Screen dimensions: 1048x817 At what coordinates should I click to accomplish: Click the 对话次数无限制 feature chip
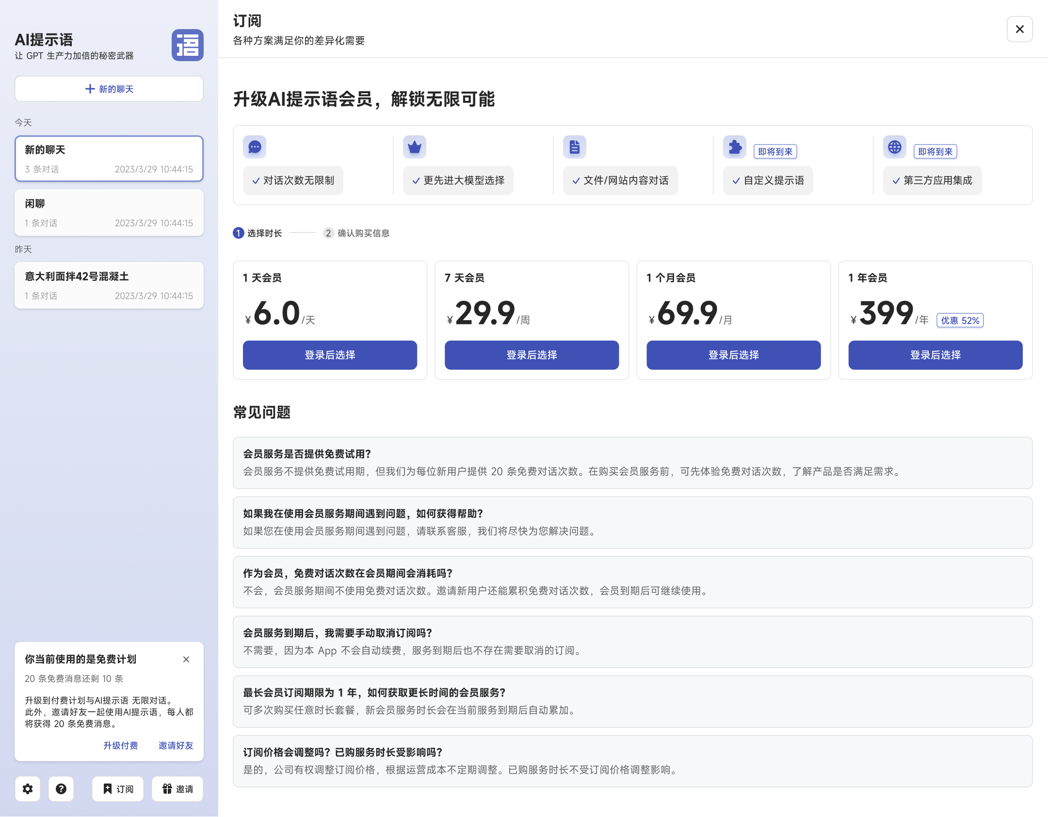293,180
